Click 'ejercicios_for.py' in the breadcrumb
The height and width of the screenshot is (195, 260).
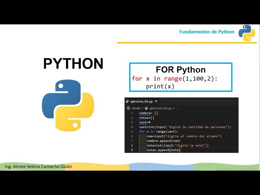tap(160, 108)
